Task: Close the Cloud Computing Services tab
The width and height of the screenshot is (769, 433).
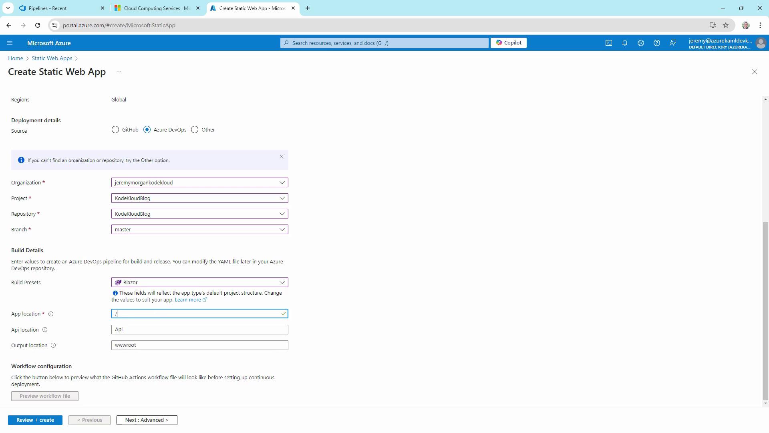Action: pos(198,8)
